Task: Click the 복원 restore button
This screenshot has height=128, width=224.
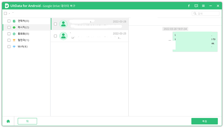Action: [204, 121]
